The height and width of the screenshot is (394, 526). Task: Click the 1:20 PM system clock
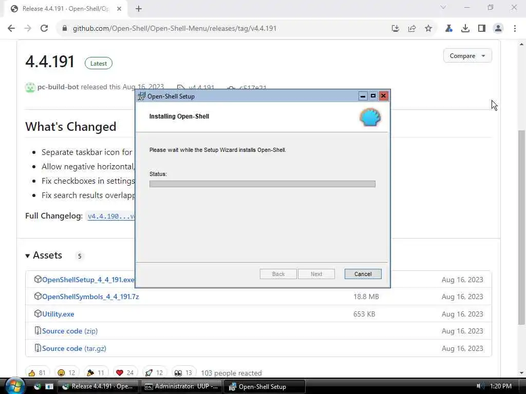[x=500, y=386]
